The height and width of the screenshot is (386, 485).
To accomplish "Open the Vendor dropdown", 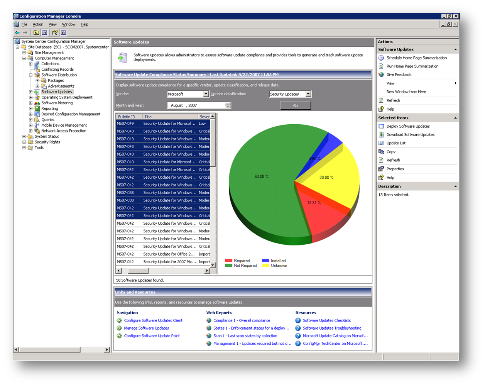I will [206, 94].
